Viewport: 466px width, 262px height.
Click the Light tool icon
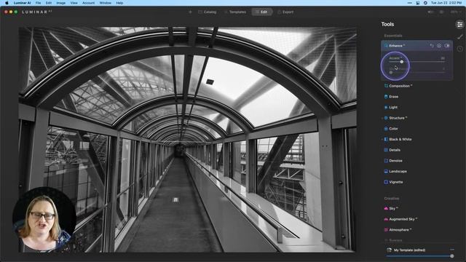(386, 107)
